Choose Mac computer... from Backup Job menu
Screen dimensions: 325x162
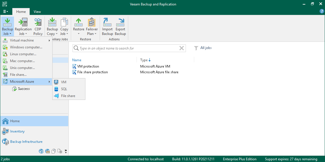pos(27,61)
